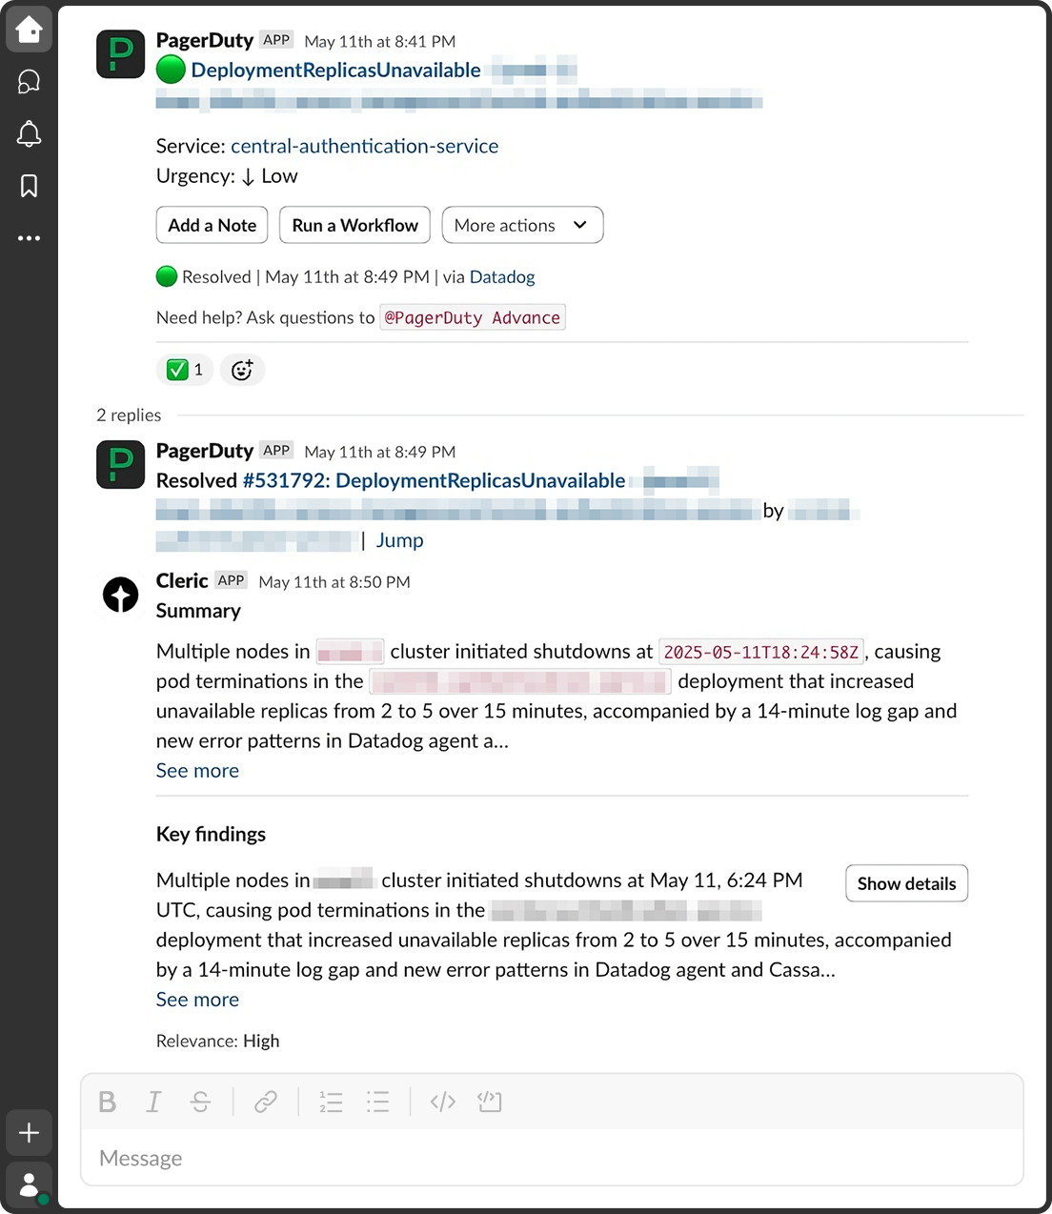Click the three-dot More sidebar icon
Image resolution: width=1052 pixels, height=1214 pixels.
coord(29,238)
